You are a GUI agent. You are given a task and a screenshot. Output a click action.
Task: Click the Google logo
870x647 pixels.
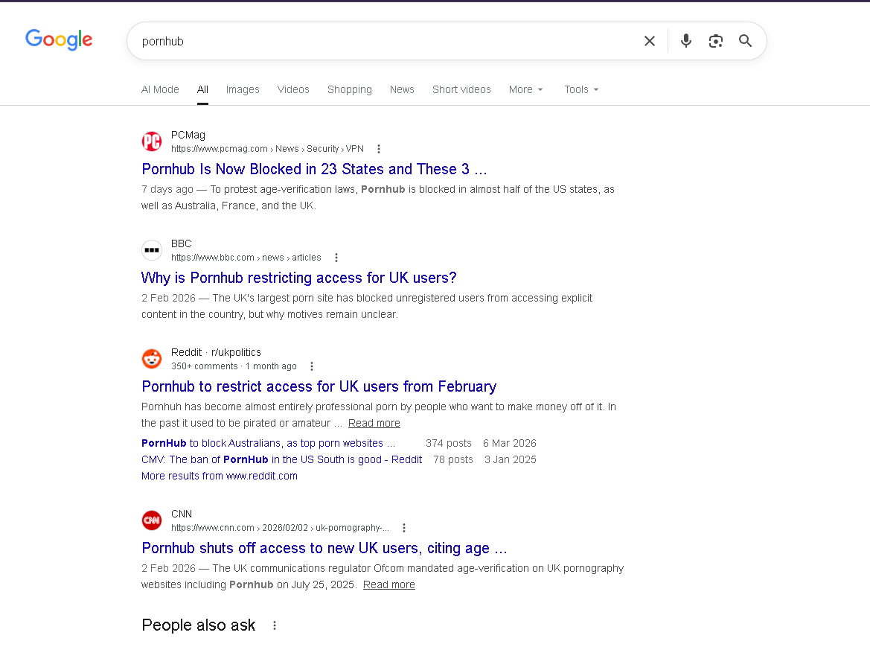tap(59, 40)
